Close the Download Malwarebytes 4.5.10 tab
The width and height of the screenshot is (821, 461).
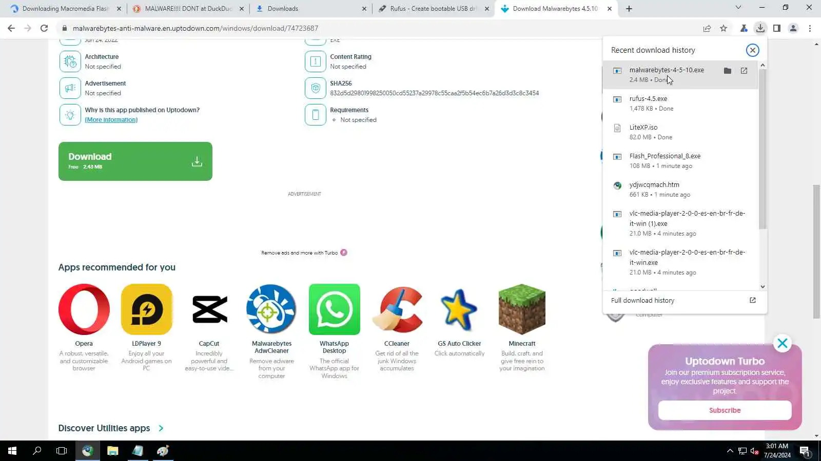pyautogui.click(x=610, y=9)
